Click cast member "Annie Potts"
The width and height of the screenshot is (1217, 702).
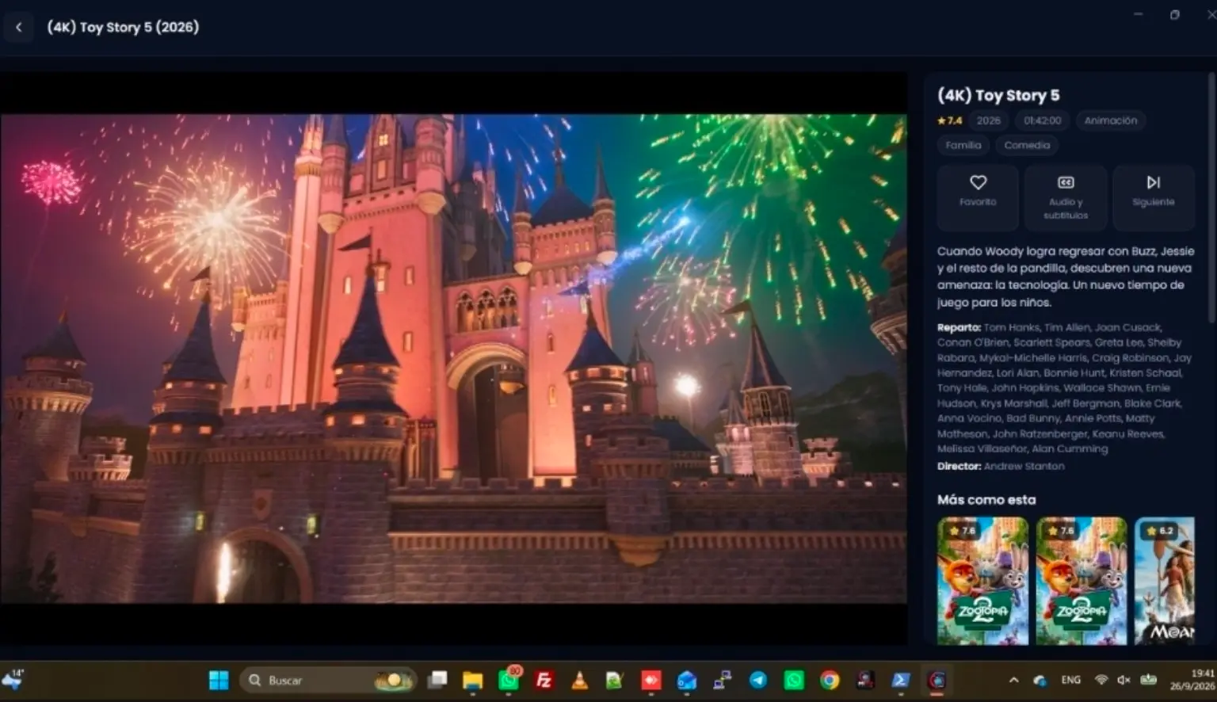click(1093, 418)
